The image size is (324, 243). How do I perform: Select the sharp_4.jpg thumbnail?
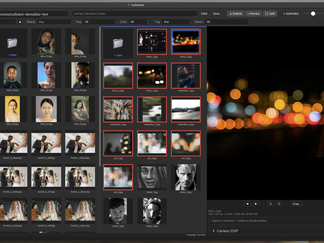click(x=152, y=211)
